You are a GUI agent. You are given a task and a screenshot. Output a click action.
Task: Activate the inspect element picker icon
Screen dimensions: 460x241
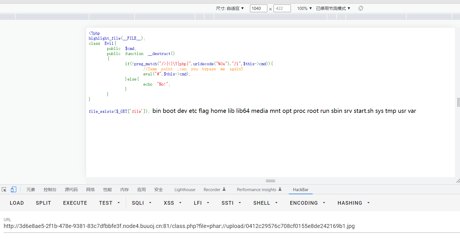[4, 190]
